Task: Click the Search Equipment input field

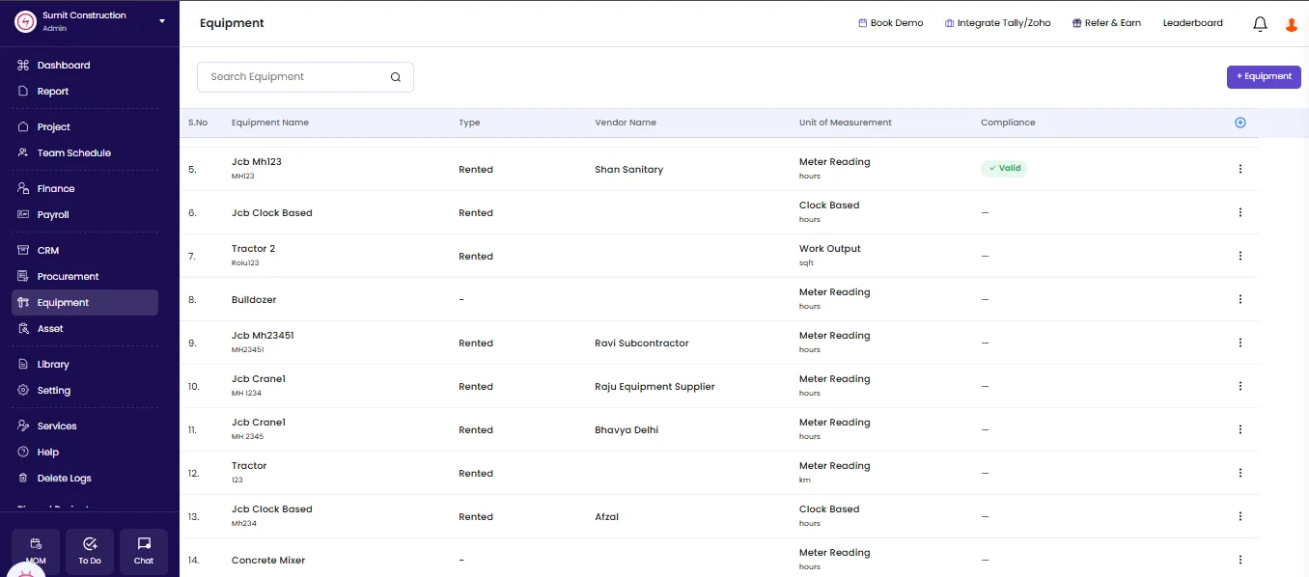Action: pos(305,77)
